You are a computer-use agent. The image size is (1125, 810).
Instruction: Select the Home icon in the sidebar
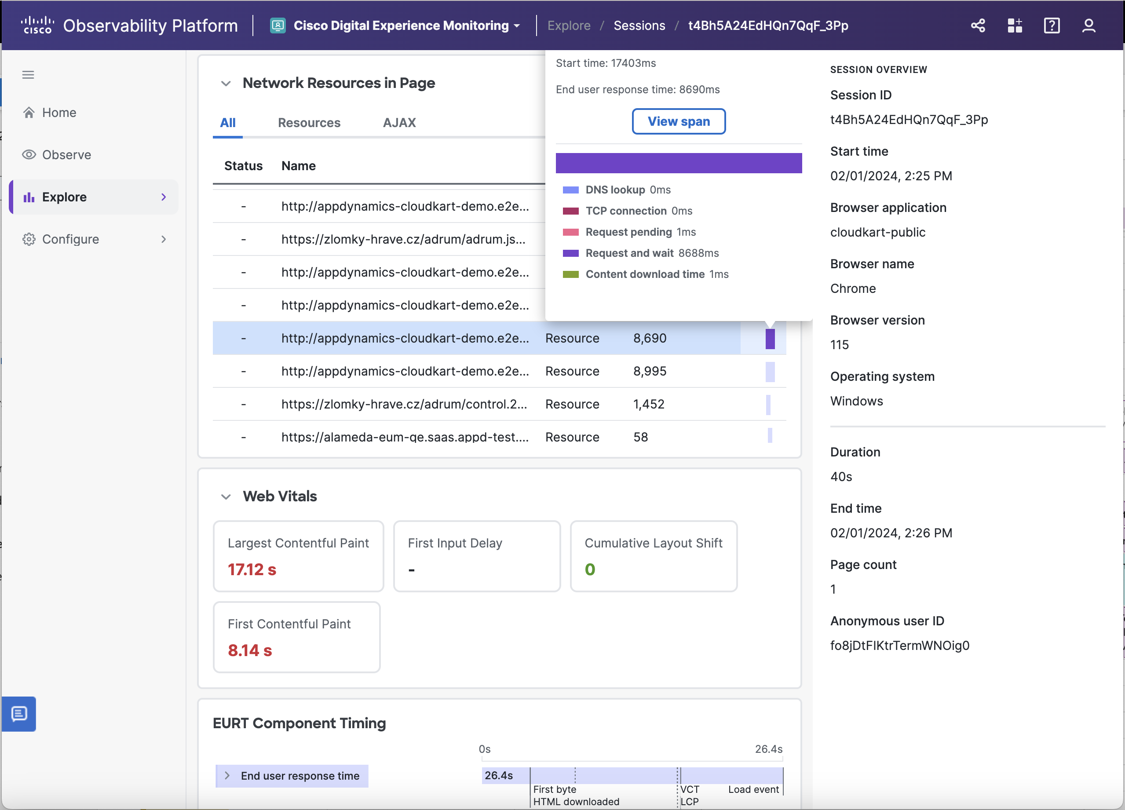[29, 112]
